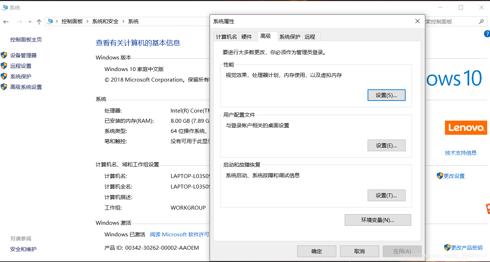Open startup and recovery 设置(T)... button

pyautogui.click(x=386, y=195)
